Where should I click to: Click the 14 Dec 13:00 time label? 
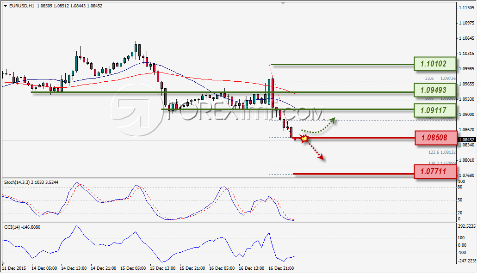tap(74, 268)
